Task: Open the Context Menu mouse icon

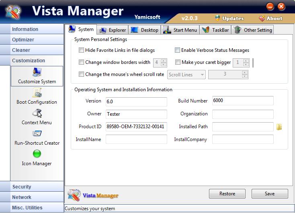Action: [37, 113]
